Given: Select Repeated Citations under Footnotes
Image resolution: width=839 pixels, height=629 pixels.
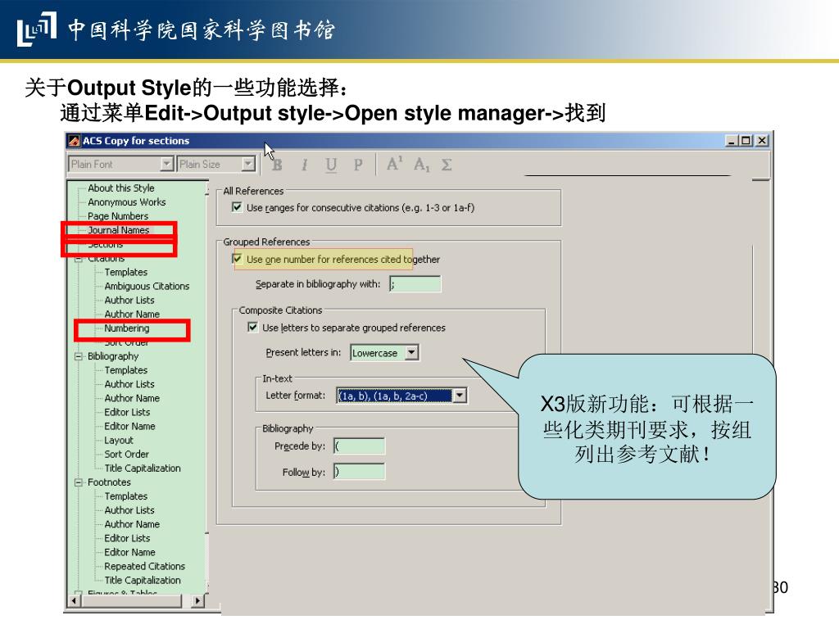Looking at the screenshot, I should pos(145,566).
